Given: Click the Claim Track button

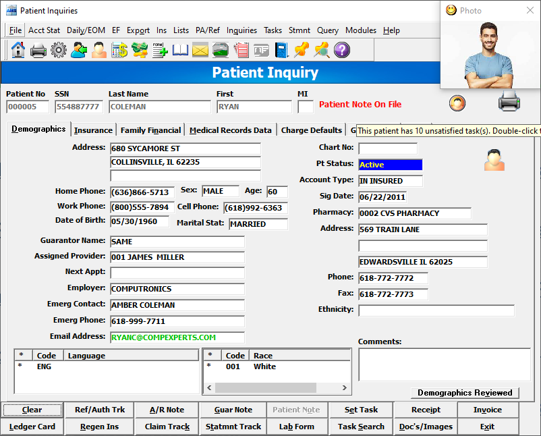Looking at the screenshot, I should (x=167, y=427).
